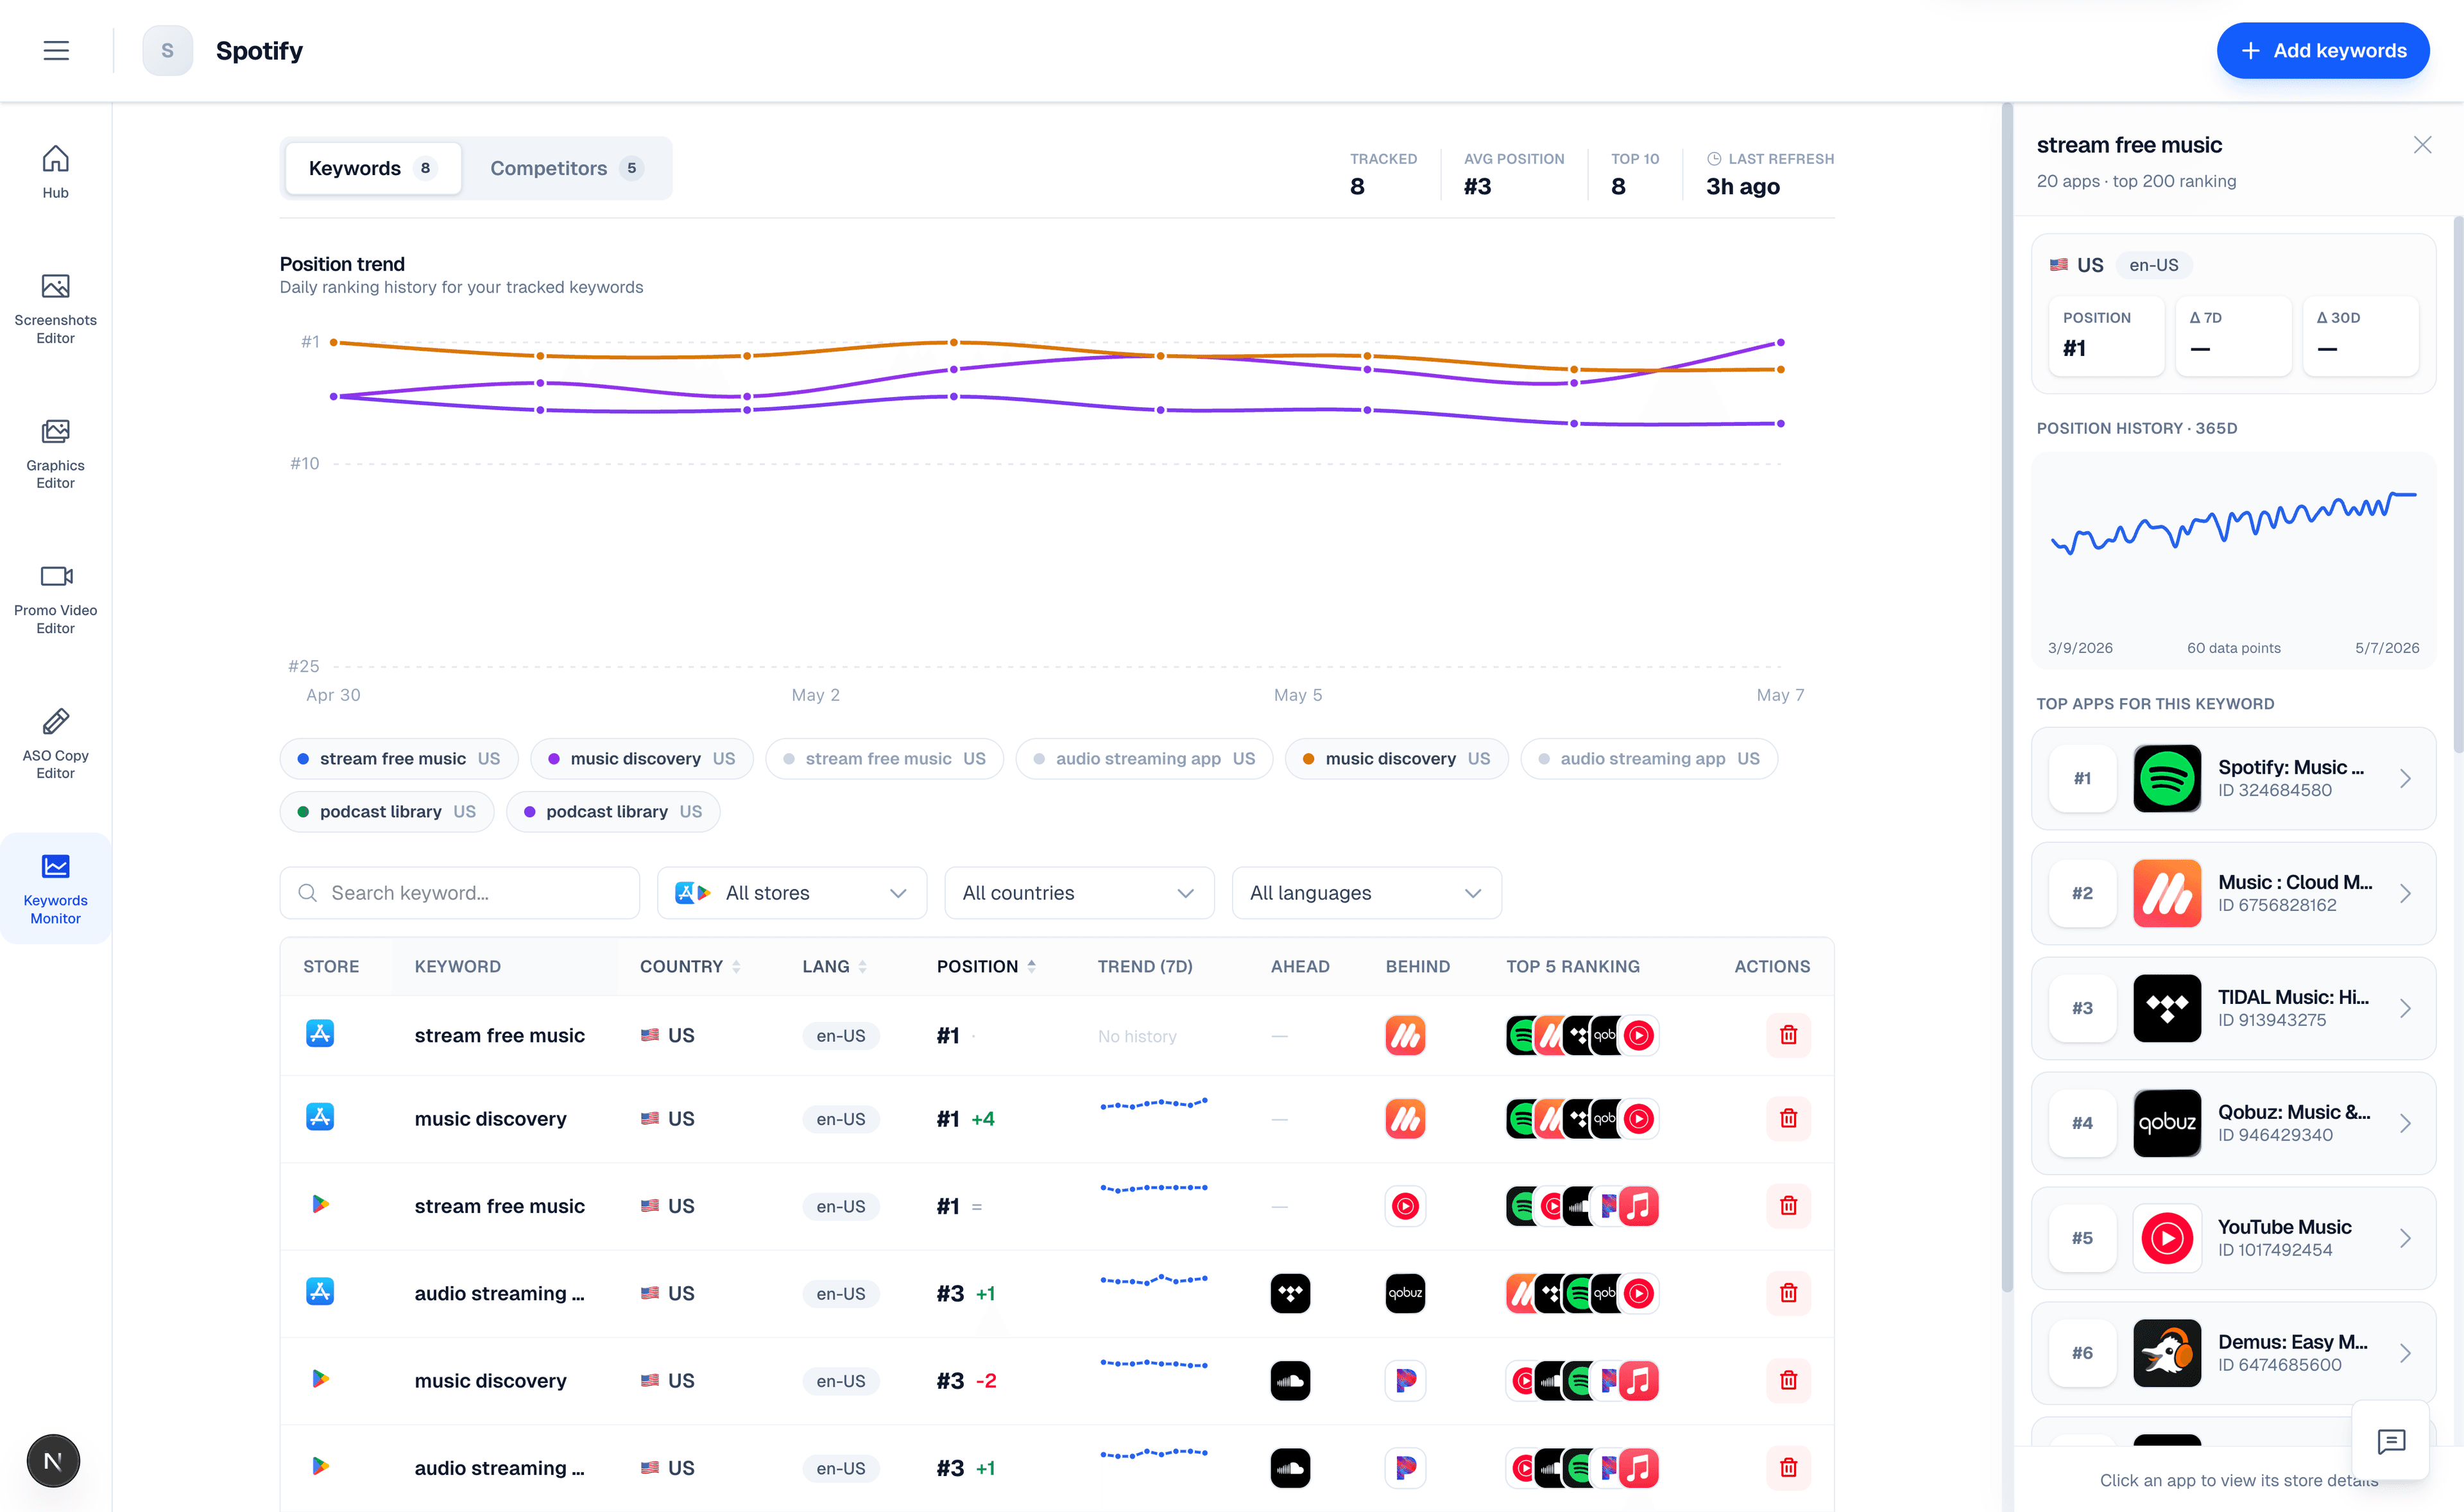Toggle the orange-dot music discovery US chip

(1396, 759)
